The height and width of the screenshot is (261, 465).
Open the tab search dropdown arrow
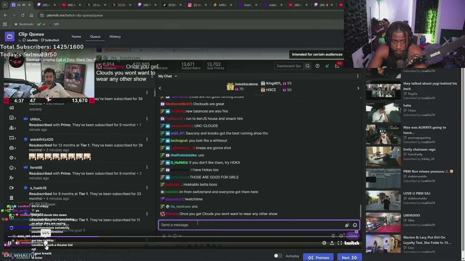point(5,5)
